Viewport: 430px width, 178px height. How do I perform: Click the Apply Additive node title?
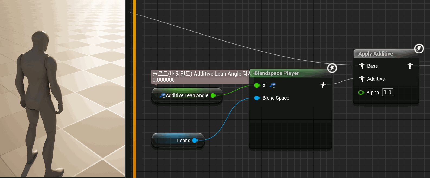[376, 54]
